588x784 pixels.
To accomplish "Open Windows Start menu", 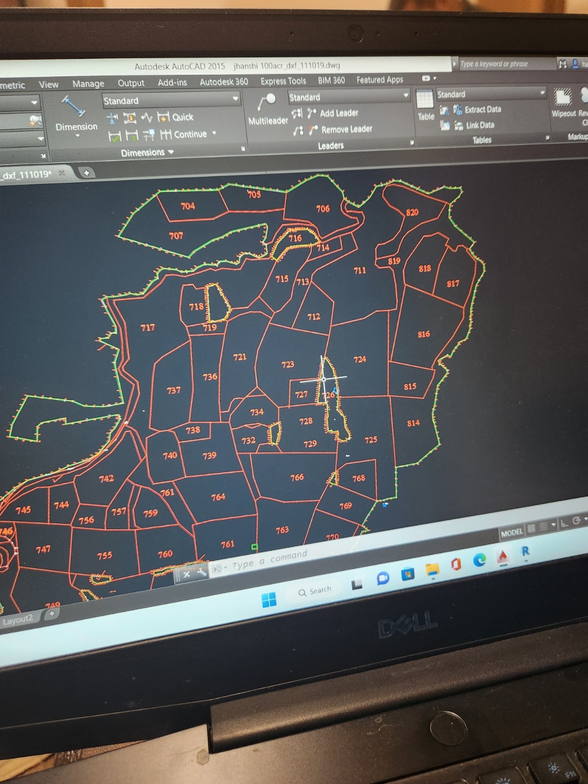I will pos(269,599).
